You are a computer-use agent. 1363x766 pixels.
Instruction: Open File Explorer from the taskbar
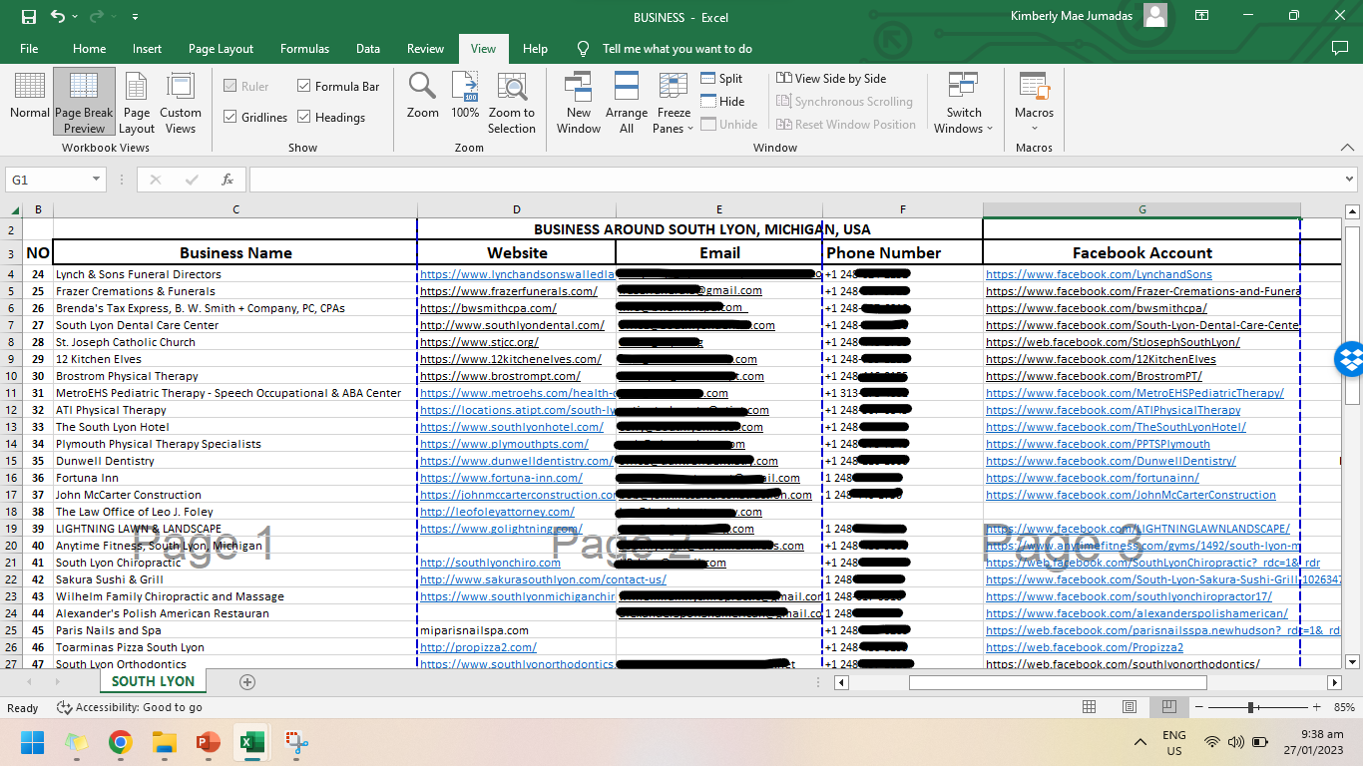click(x=165, y=742)
